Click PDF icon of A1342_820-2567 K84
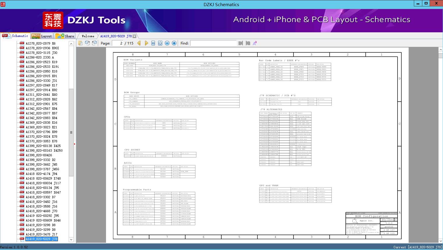The image size is (443, 250). coord(22,109)
